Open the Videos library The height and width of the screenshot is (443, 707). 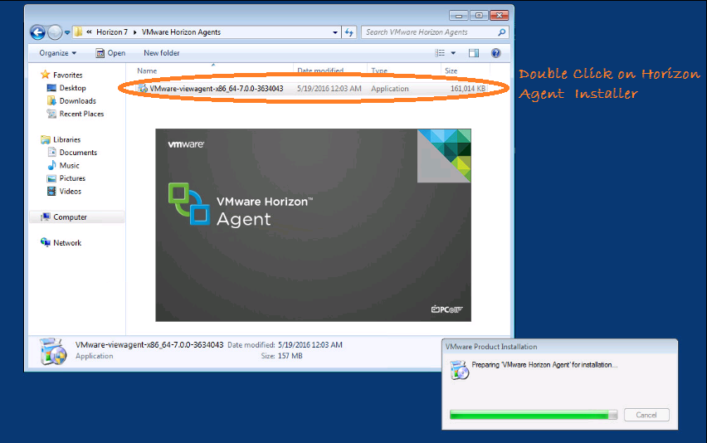[70, 192]
